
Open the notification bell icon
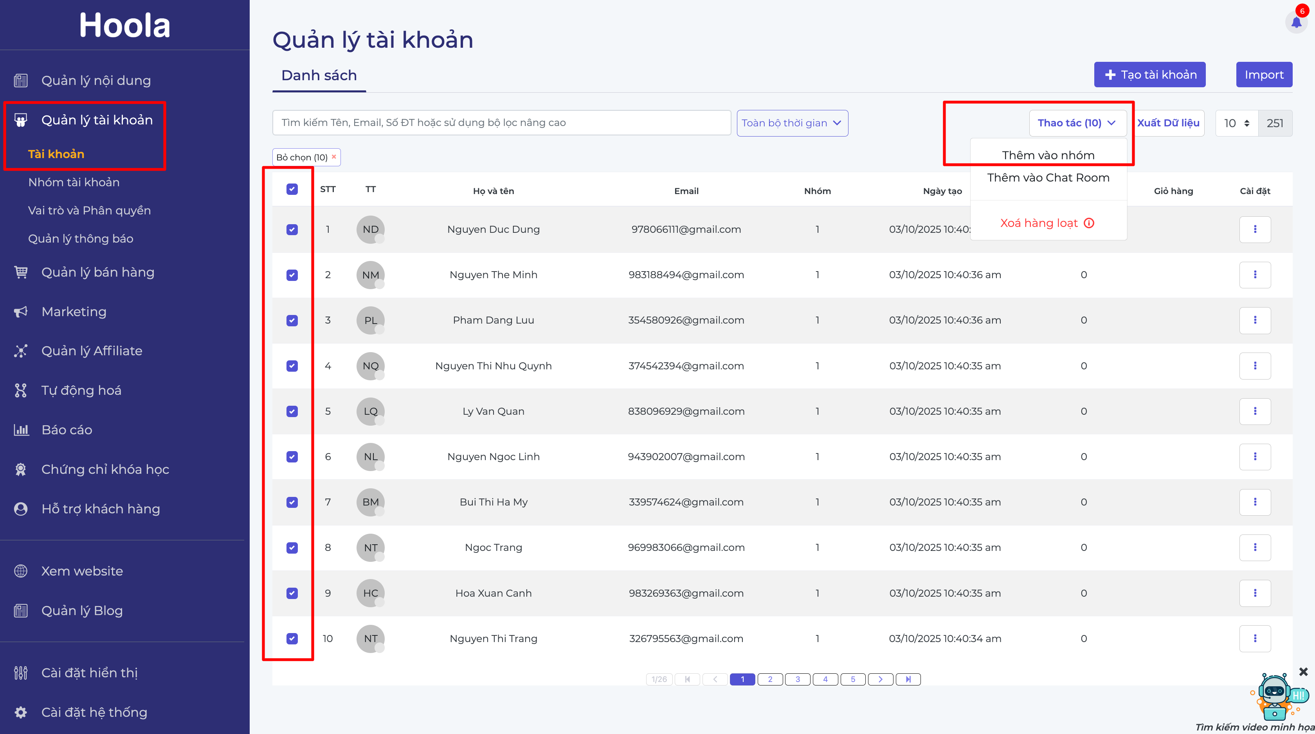(1296, 22)
